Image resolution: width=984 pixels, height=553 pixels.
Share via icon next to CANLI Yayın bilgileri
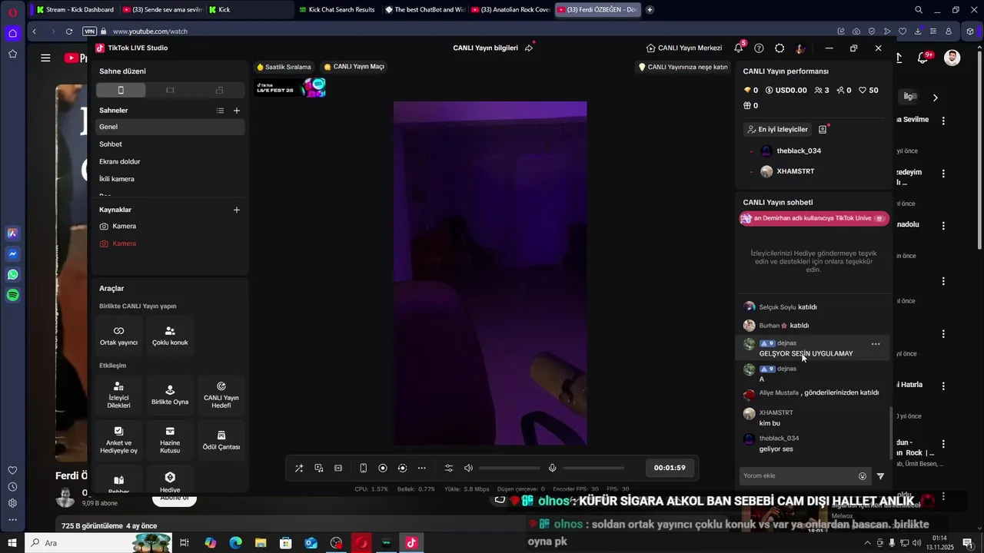point(529,48)
